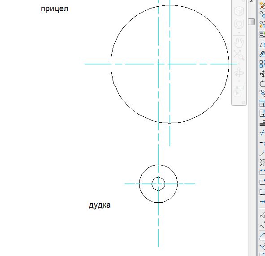
Task: Click the vertical scrollbar thumb
Action: [x=252, y=22]
